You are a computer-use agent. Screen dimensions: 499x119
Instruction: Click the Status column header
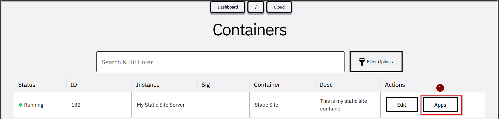[27, 85]
